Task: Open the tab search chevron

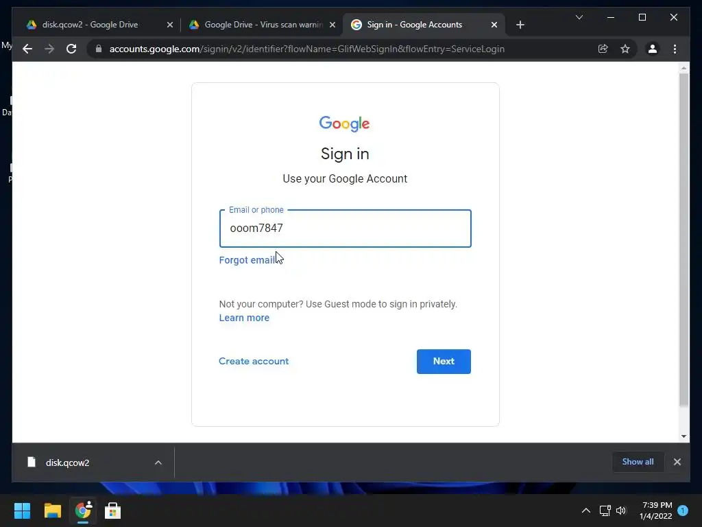Action: (x=579, y=17)
